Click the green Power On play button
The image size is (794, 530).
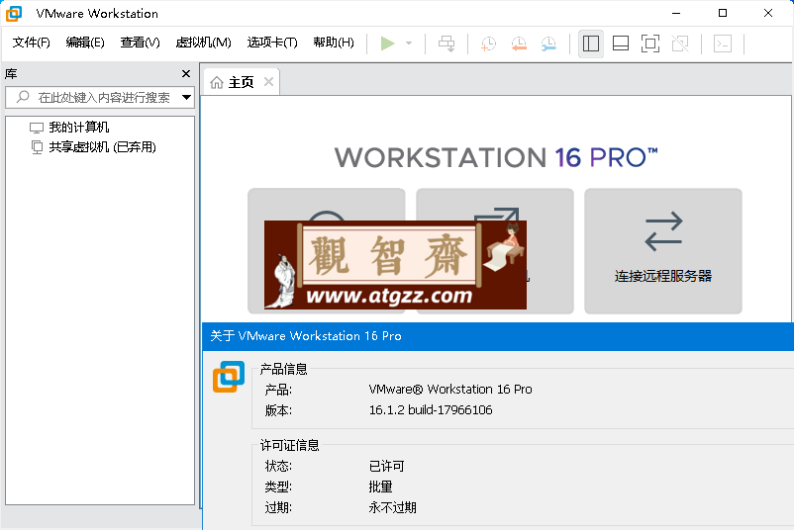387,44
